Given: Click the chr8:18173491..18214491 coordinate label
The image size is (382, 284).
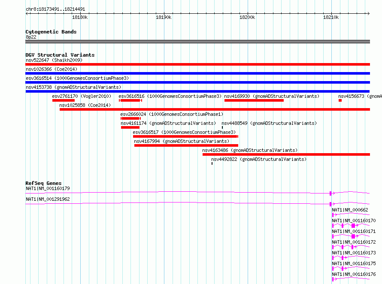Looking at the screenshot, I should tap(55, 9).
